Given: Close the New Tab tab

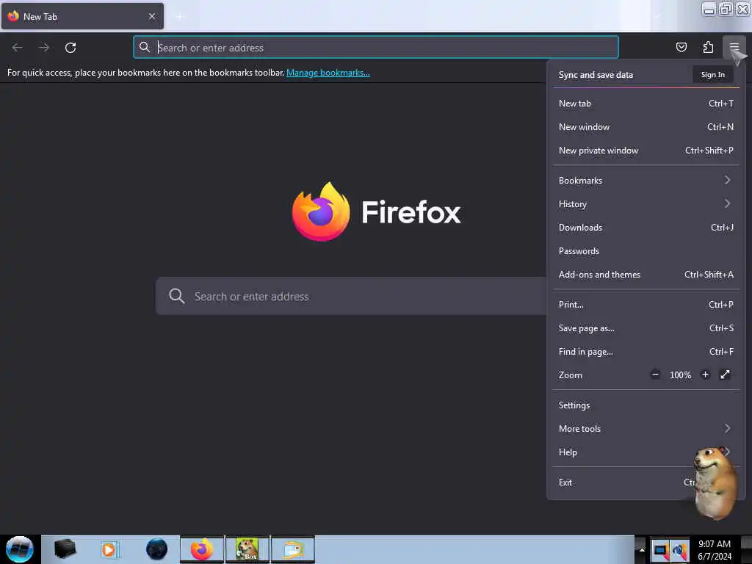Looking at the screenshot, I should point(152,16).
